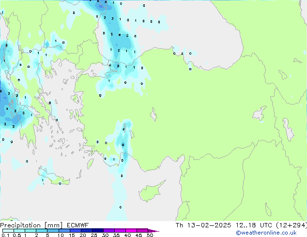Click the "0.1" legend scale value

click(5, 235)
